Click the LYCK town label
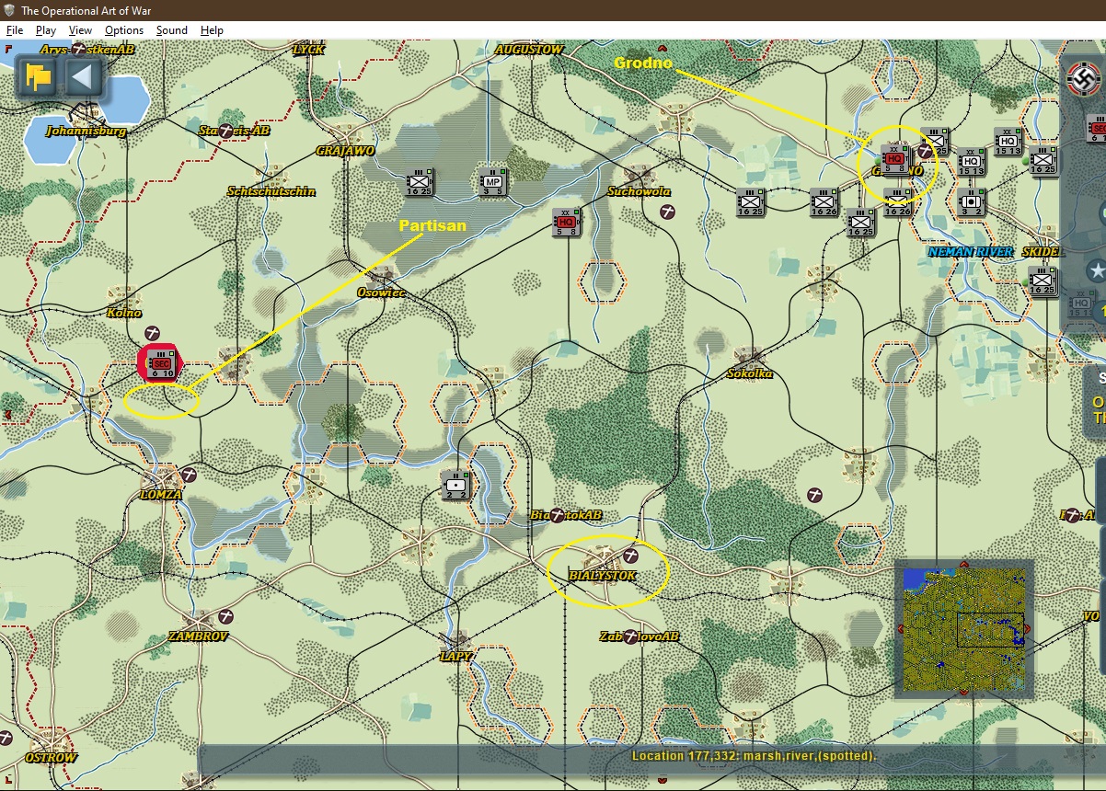The height and width of the screenshot is (791, 1106). coord(308,50)
